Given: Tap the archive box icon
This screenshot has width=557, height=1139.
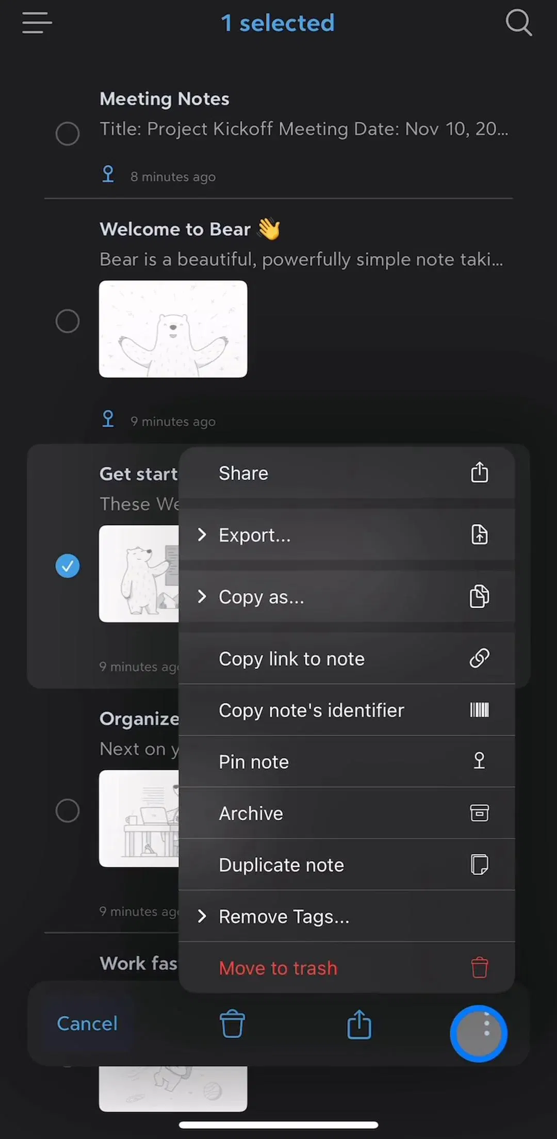Looking at the screenshot, I should [479, 813].
